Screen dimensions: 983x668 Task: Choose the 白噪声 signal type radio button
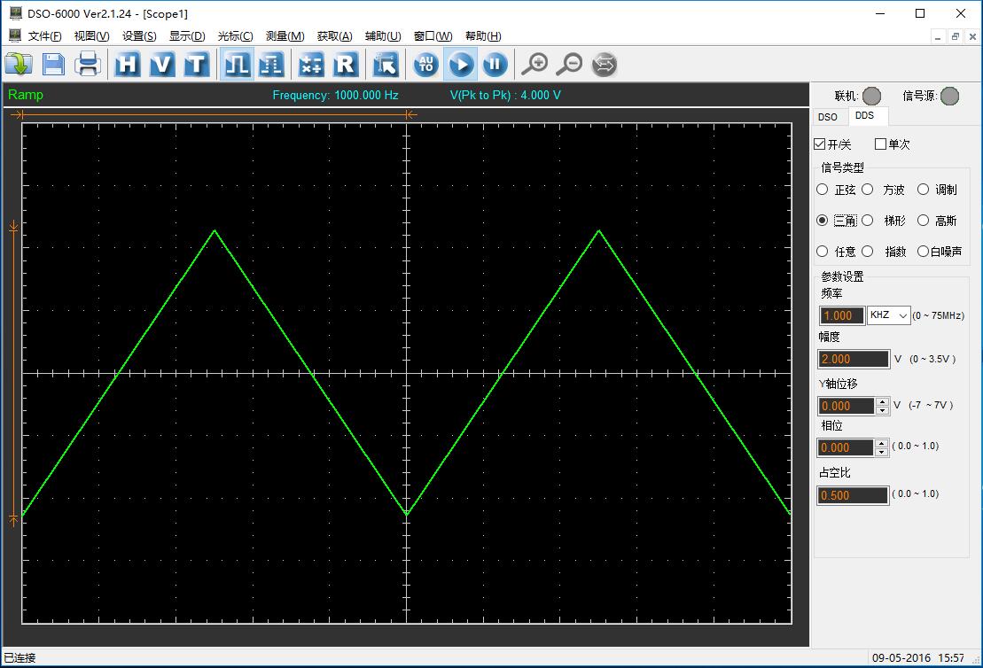(x=923, y=252)
